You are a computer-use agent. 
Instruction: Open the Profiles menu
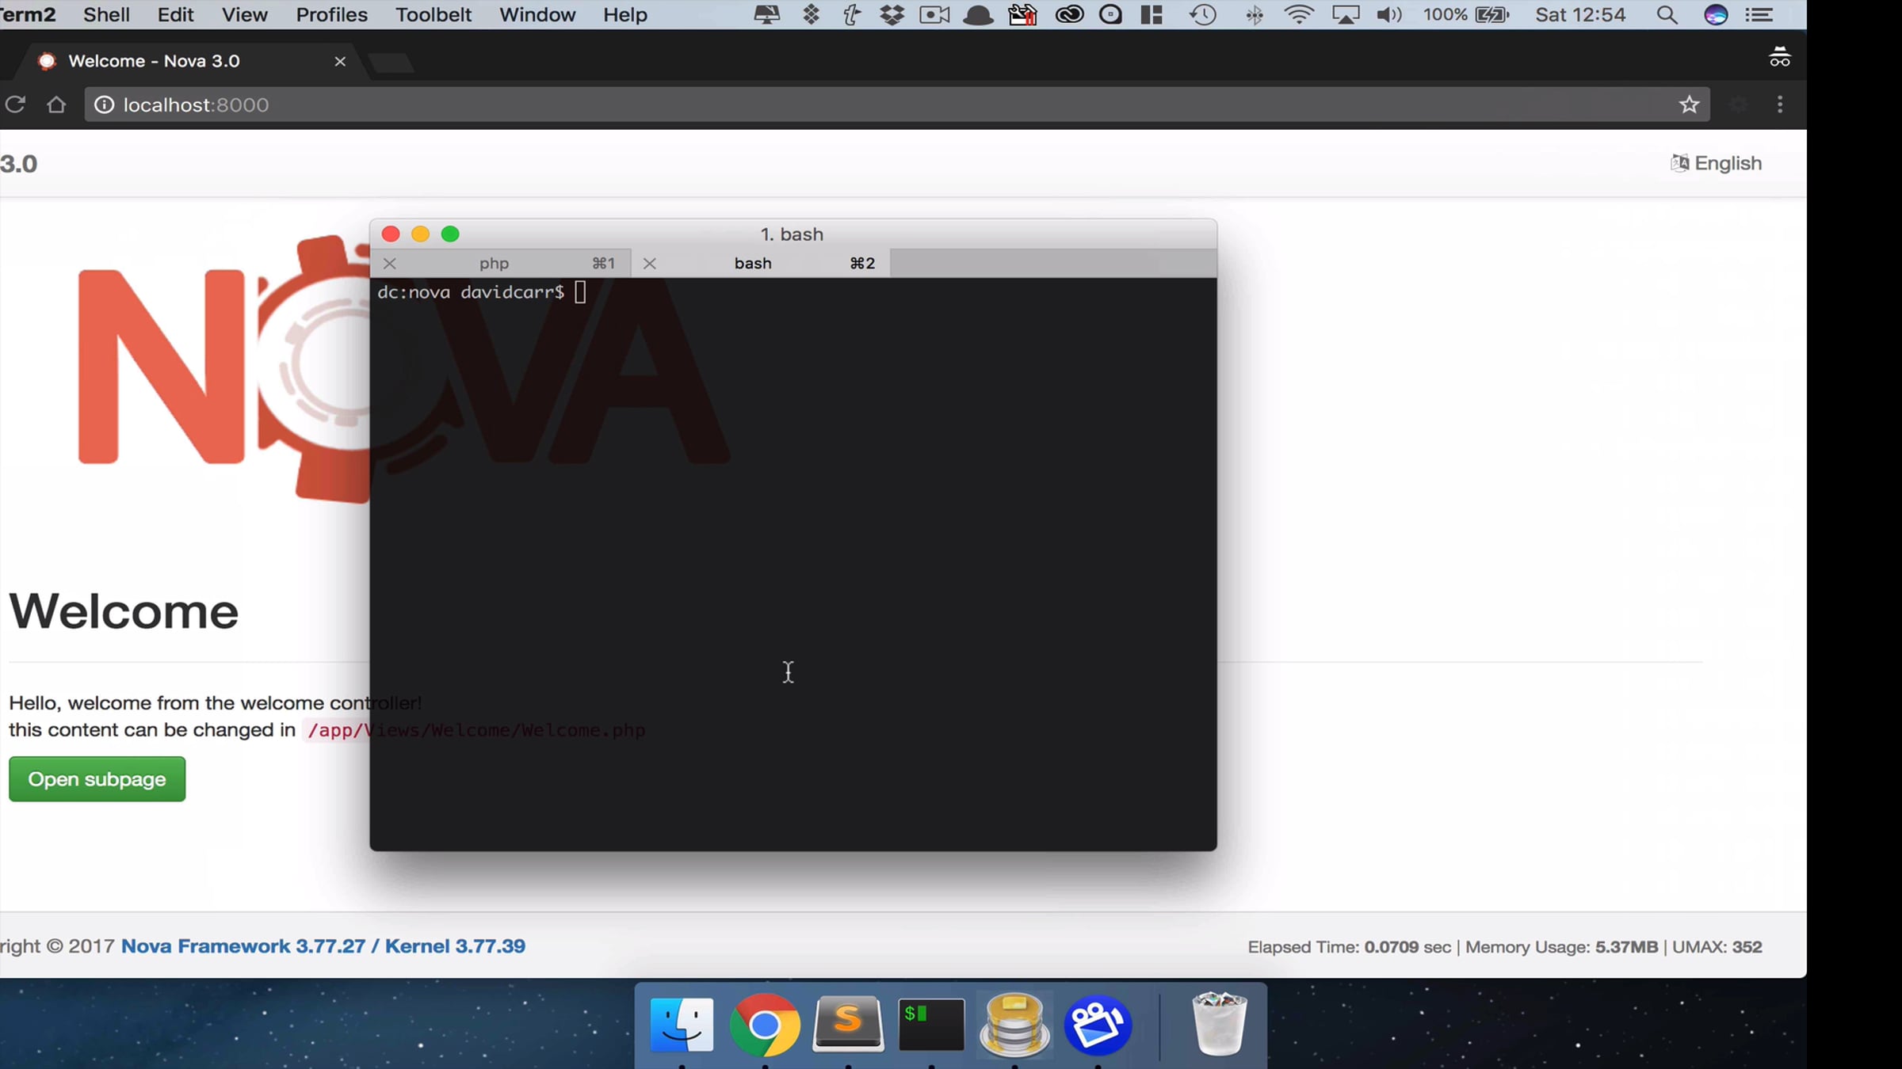coord(331,15)
